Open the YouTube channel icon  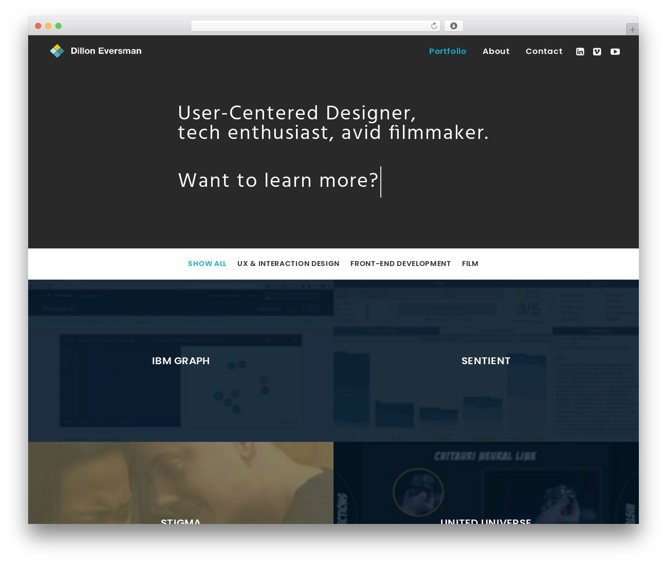(615, 52)
